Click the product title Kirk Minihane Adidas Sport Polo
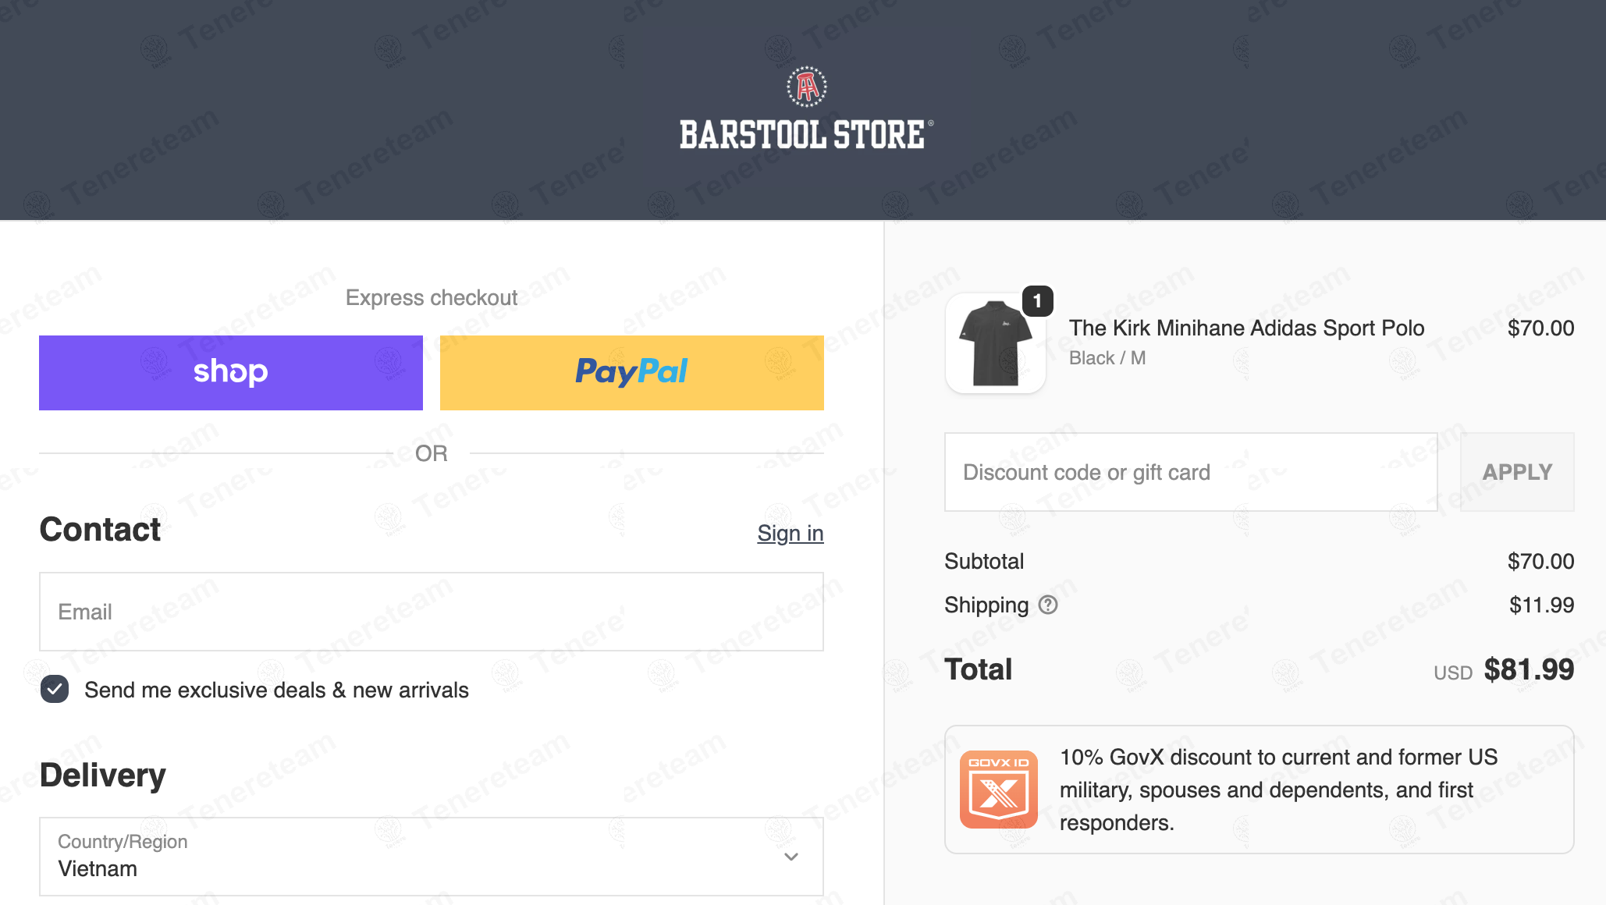Image resolution: width=1606 pixels, height=905 pixels. (x=1246, y=328)
